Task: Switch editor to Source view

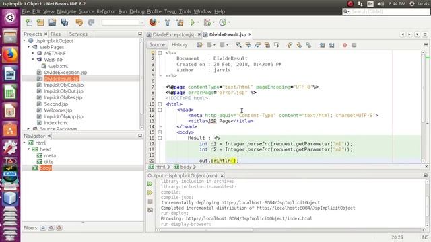Action: (157, 45)
